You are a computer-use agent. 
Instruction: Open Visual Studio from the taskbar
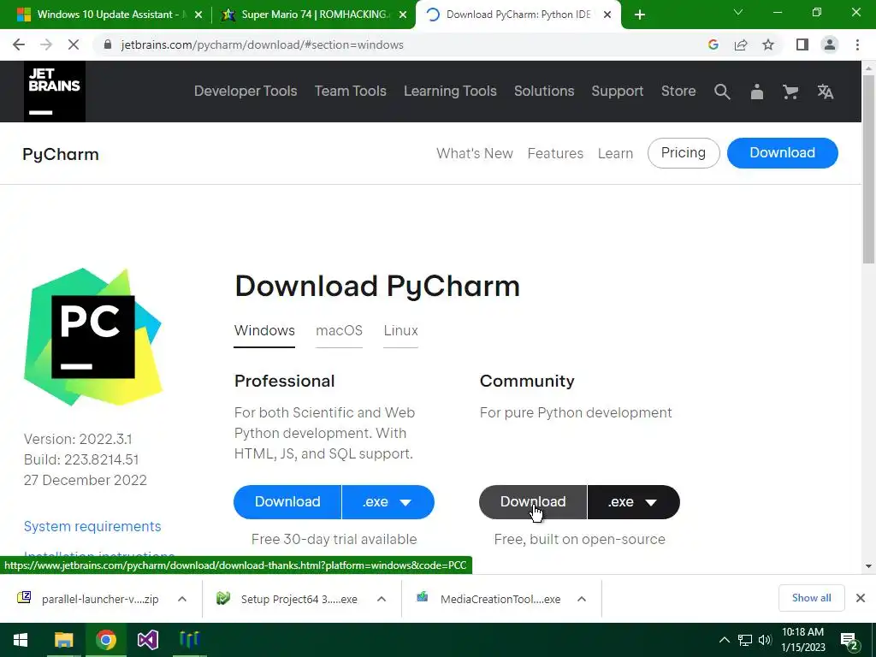147,640
